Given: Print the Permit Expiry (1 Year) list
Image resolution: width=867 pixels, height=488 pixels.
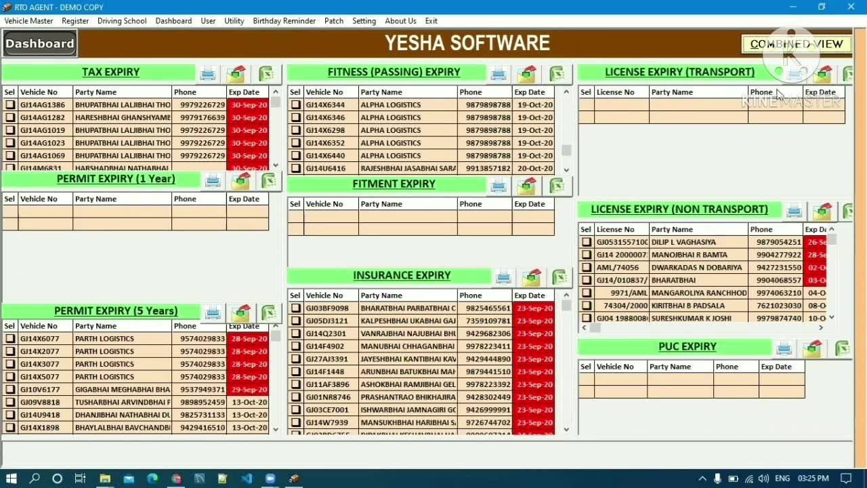Looking at the screenshot, I should (213, 180).
